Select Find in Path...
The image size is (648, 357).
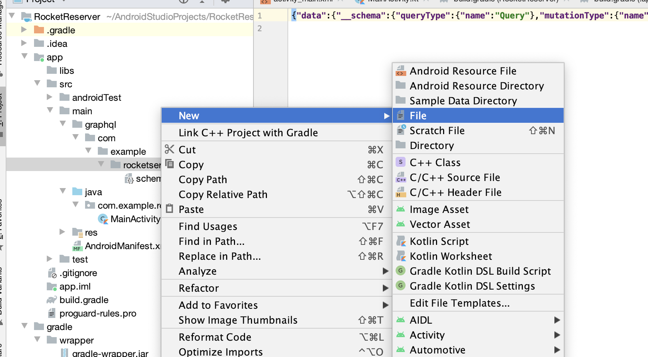click(x=276, y=241)
